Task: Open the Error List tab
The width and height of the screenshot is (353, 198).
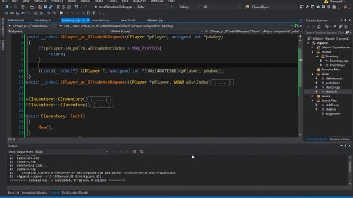Action: [x=13, y=193]
